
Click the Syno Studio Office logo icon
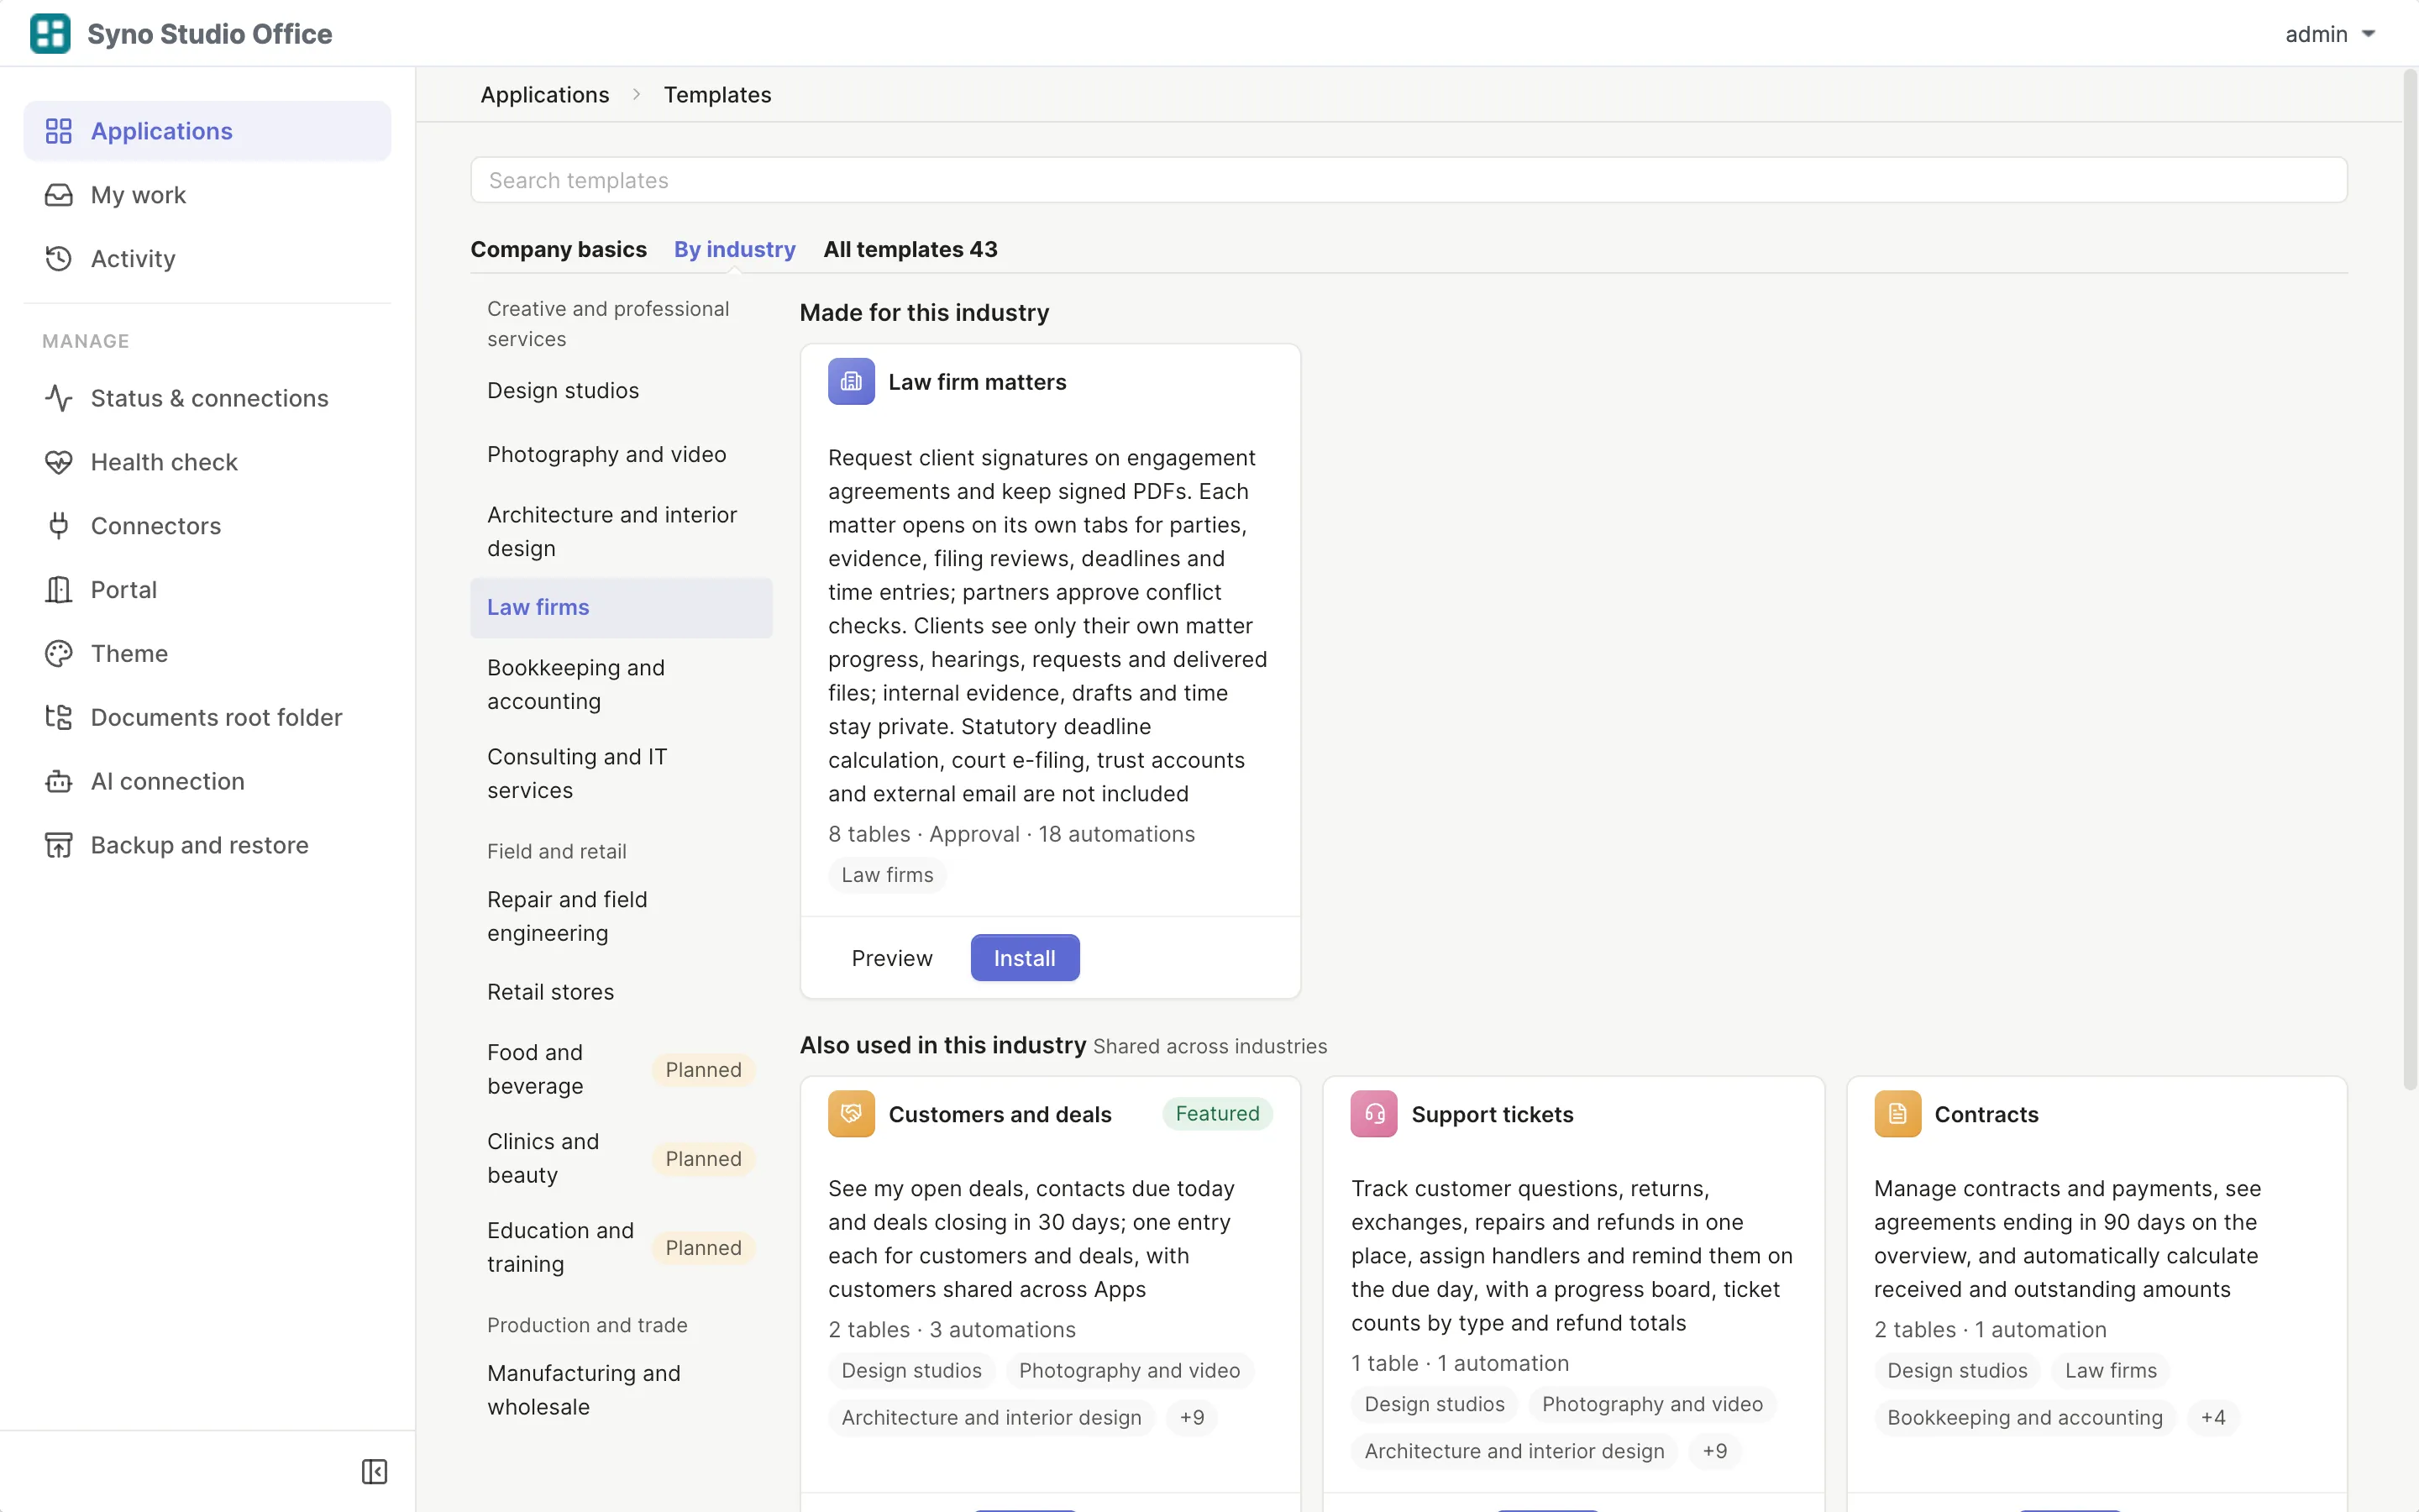[50, 33]
